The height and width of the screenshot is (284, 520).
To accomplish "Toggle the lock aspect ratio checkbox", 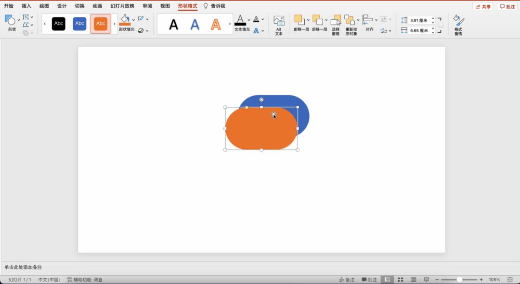I will coord(440,25).
